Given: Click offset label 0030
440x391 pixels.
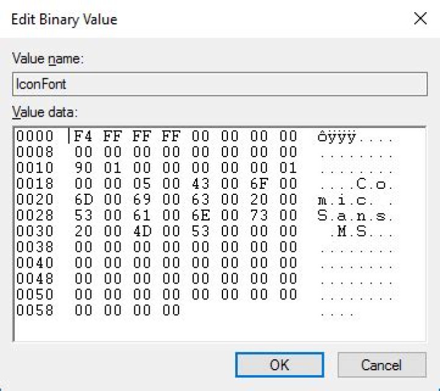Looking at the screenshot, I should [x=35, y=232].
